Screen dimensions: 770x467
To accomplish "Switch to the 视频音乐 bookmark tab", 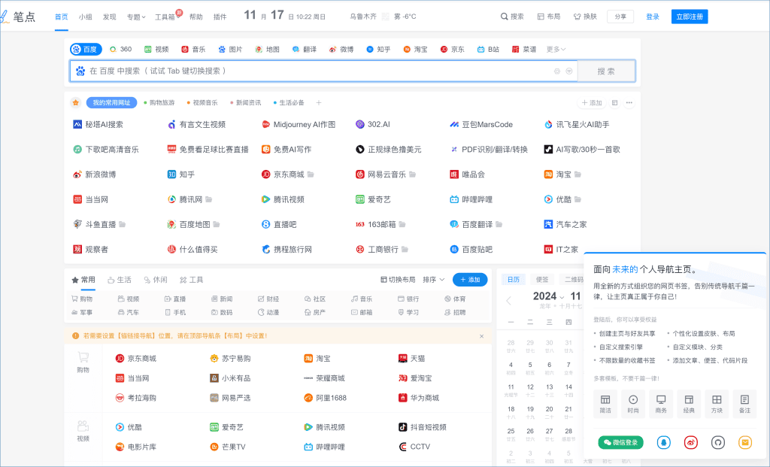I will point(202,102).
